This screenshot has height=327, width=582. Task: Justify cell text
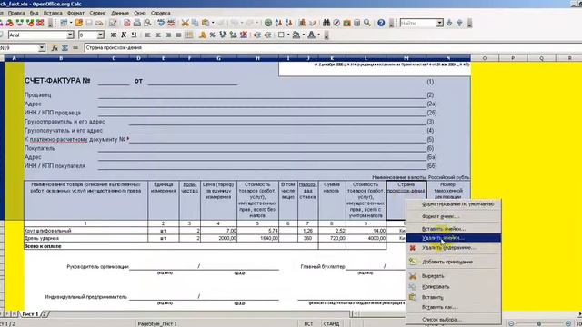click(178, 35)
